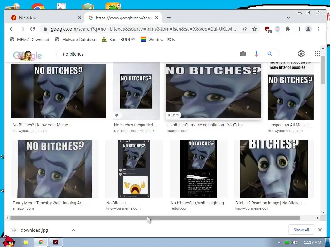Open Chrome's three-dot menu
Image resolution: width=330 pixels, height=247 pixels.
(319, 29)
